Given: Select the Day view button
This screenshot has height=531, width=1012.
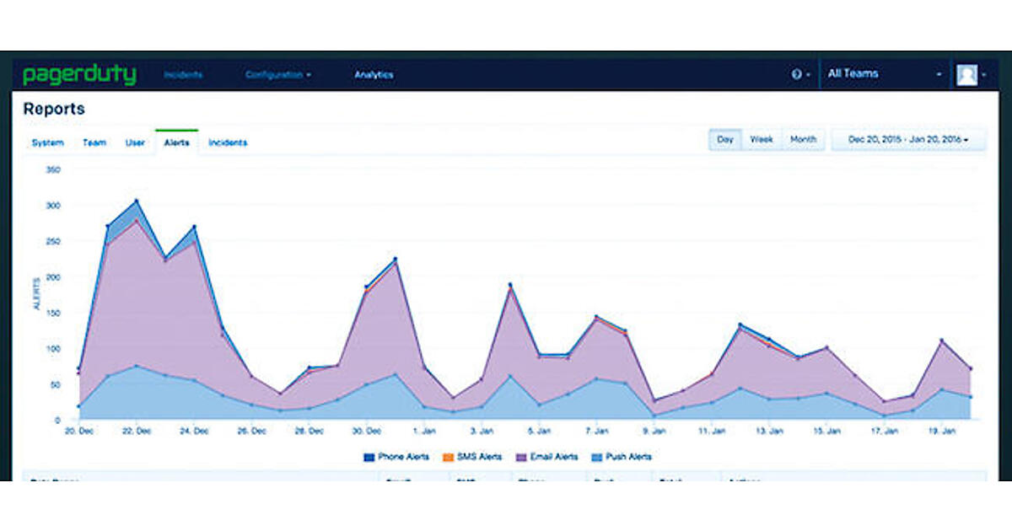Looking at the screenshot, I should pyautogui.click(x=725, y=139).
